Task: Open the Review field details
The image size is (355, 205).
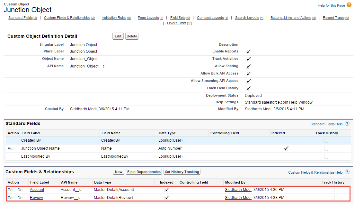Action: pyautogui.click(x=36, y=197)
